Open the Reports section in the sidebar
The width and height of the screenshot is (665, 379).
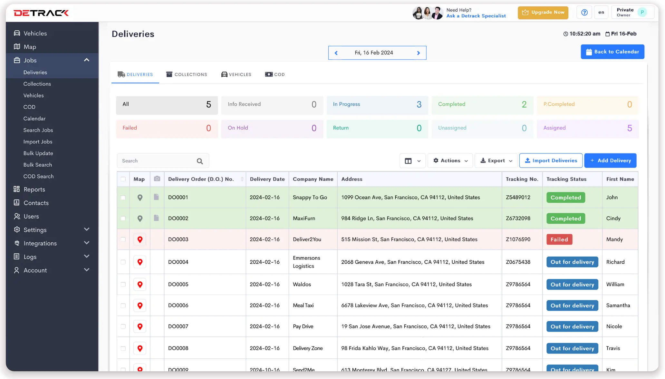tap(34, 189)
